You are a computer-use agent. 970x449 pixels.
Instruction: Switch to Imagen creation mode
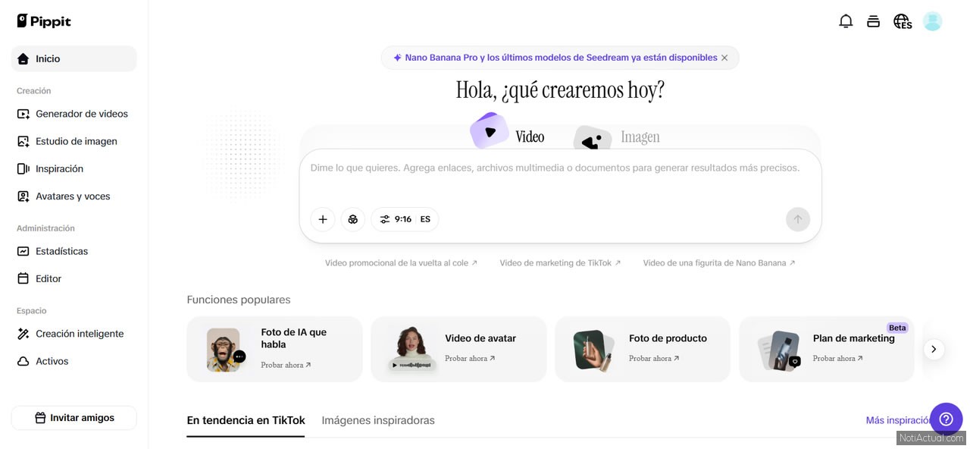coord(618,137)
